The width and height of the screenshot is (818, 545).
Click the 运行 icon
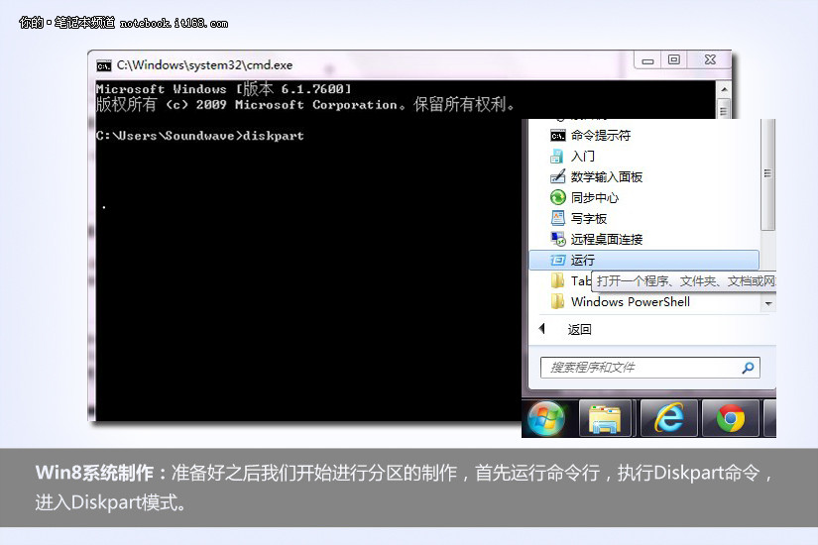(557, 260)
